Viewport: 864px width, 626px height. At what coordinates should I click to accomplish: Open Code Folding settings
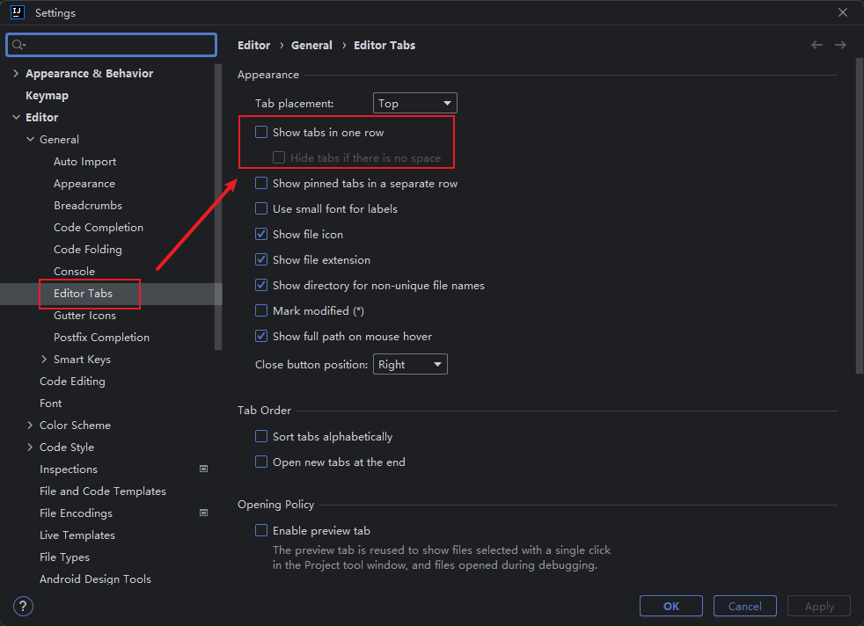pos(88,250)
